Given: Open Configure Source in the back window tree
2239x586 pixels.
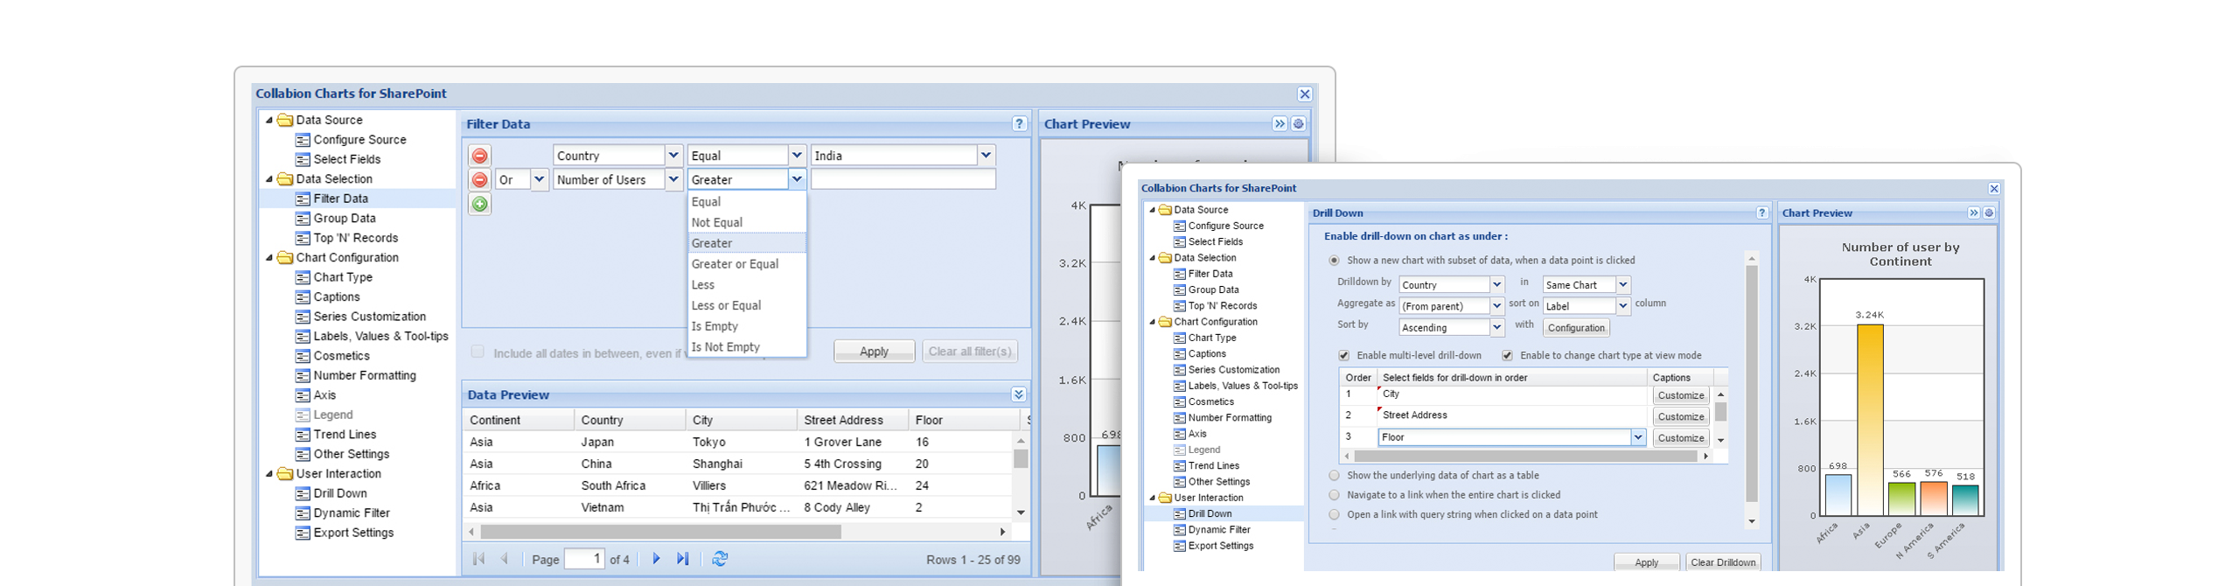Looking at the screenshot, I should tap(359, 140).
